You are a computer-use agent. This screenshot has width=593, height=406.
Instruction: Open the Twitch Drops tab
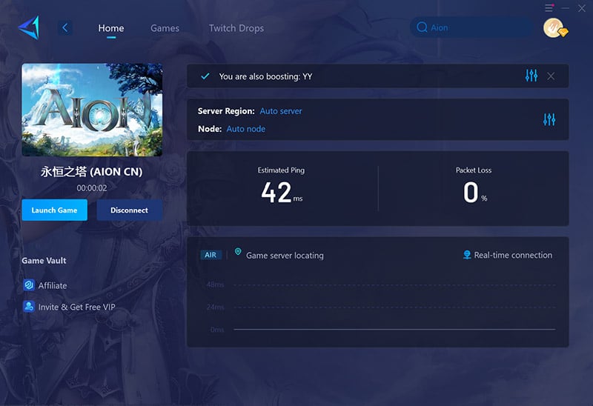click(236, 28)
